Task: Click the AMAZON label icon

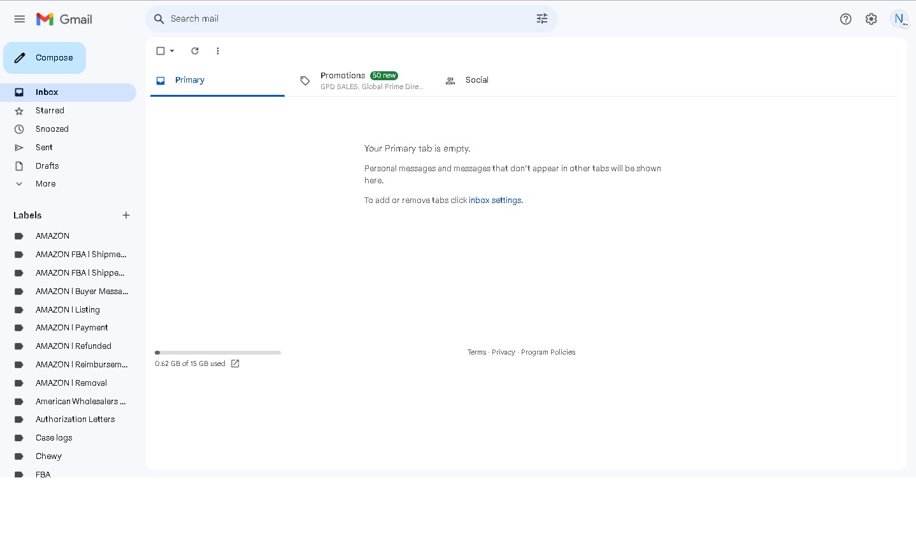Action: pos(19,236)
